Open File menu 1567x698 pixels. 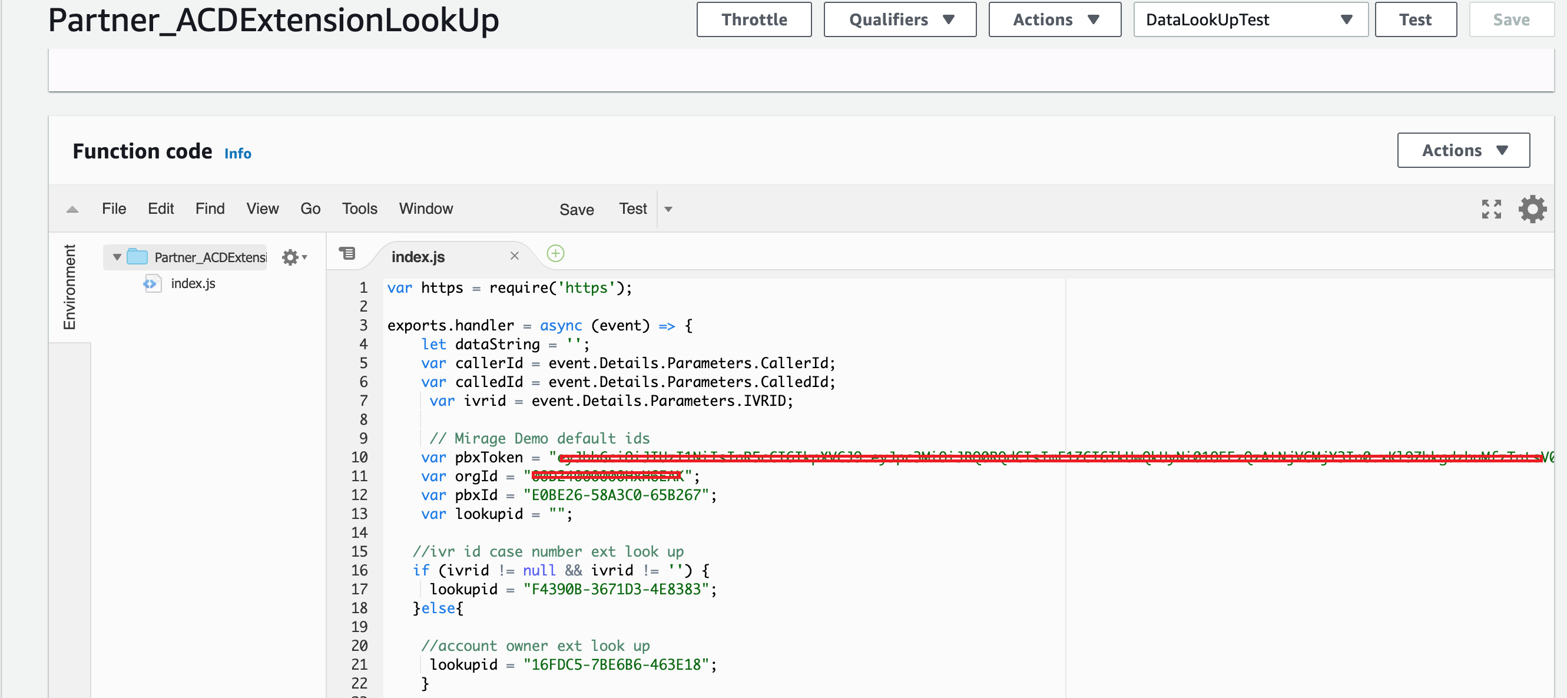[x=114, y=209]
